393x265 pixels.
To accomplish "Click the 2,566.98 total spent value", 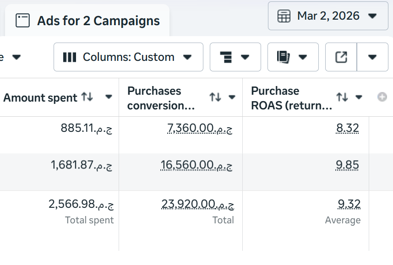I will click(81, 204).
